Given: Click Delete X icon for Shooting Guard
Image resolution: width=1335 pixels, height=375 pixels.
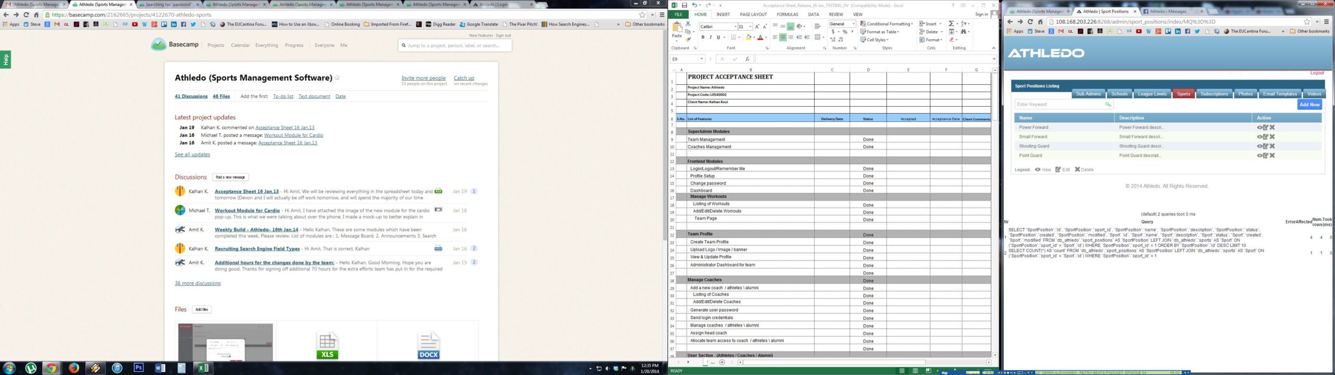Looking at the screenshot, I should (1272, 146).
